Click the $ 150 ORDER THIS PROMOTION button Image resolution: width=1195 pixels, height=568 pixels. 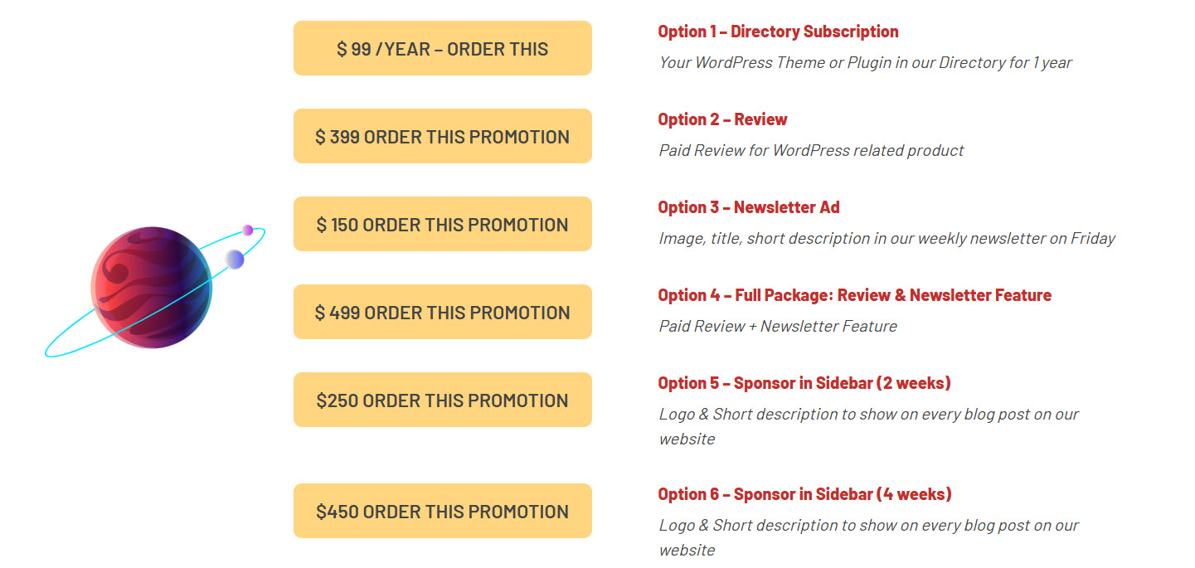pos(442,224)
